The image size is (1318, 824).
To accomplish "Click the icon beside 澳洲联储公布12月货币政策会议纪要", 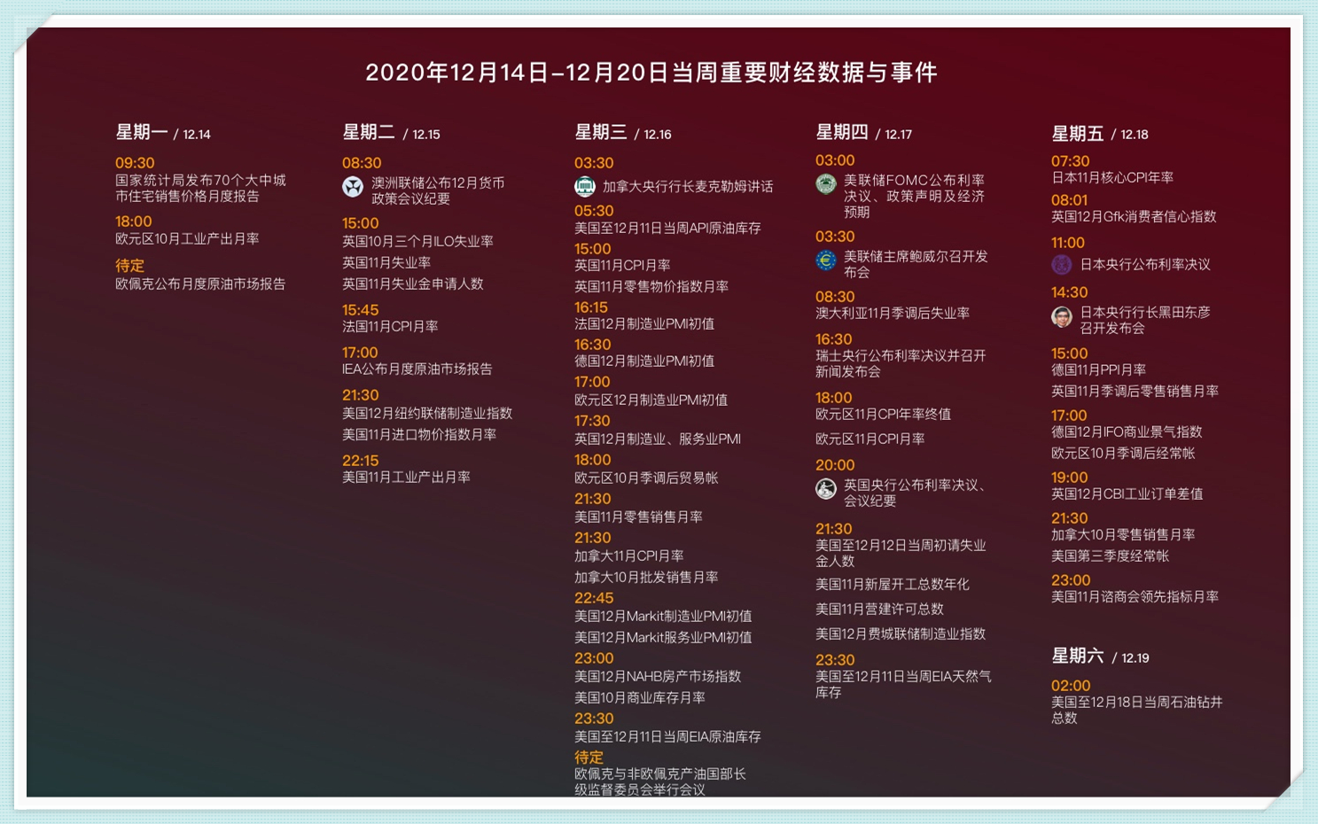I will (353, 187).
